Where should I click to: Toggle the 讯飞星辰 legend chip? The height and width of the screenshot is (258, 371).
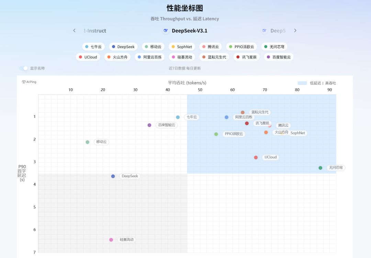(247, 57)
